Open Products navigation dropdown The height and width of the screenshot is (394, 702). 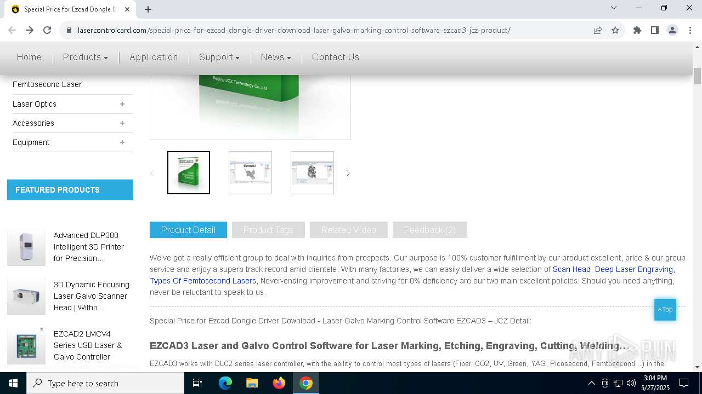coord(85,57)
